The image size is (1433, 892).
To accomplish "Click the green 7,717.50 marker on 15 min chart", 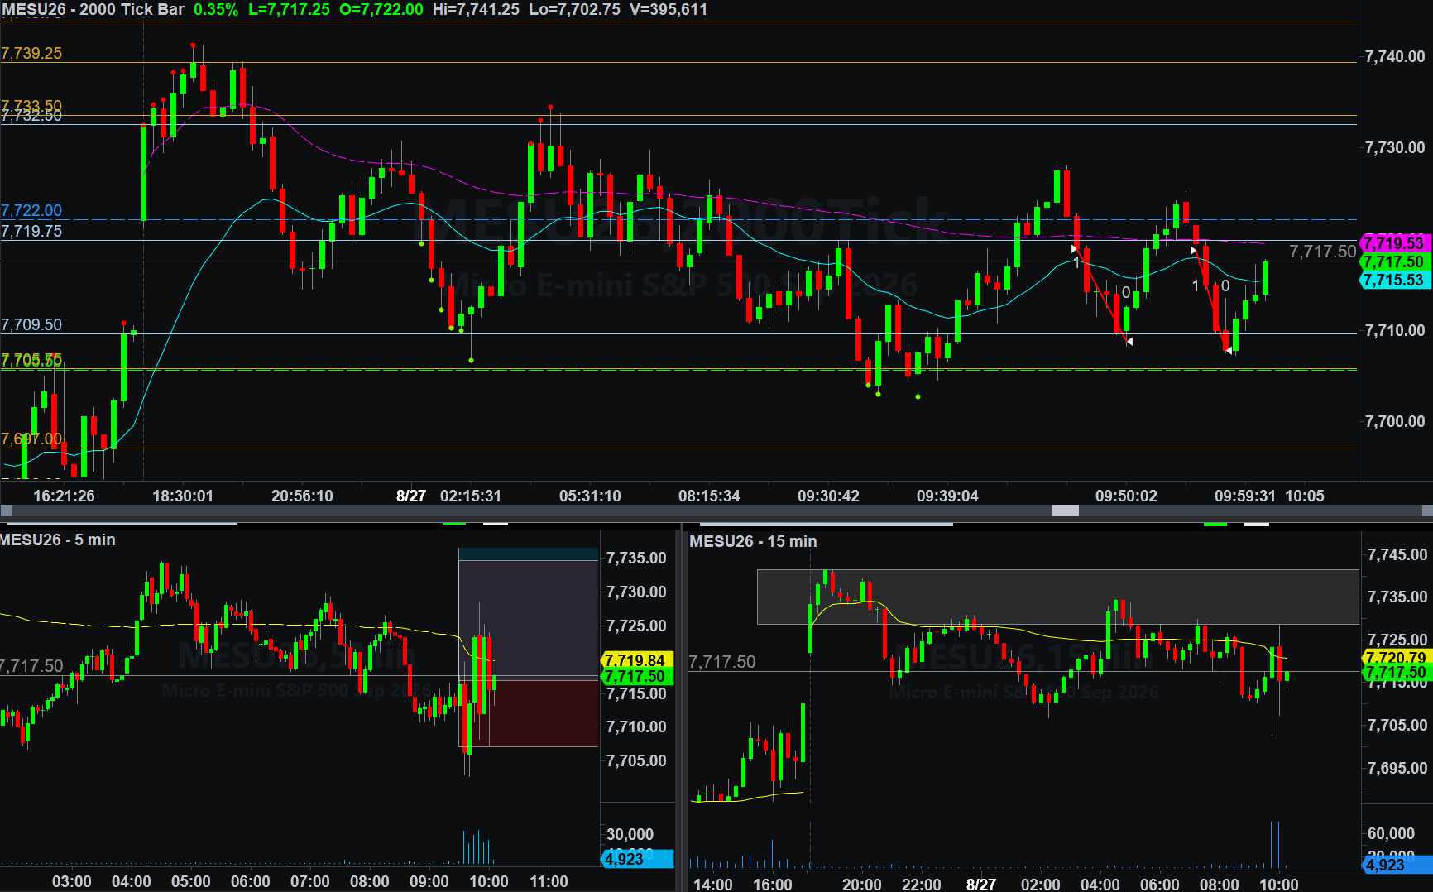I will (1396, 672).
